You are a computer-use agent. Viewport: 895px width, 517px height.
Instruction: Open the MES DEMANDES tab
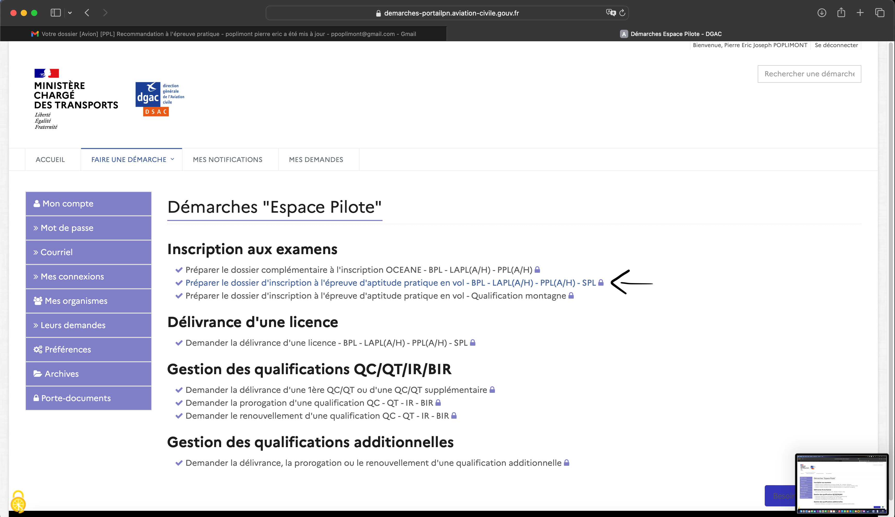click(316, 160)
